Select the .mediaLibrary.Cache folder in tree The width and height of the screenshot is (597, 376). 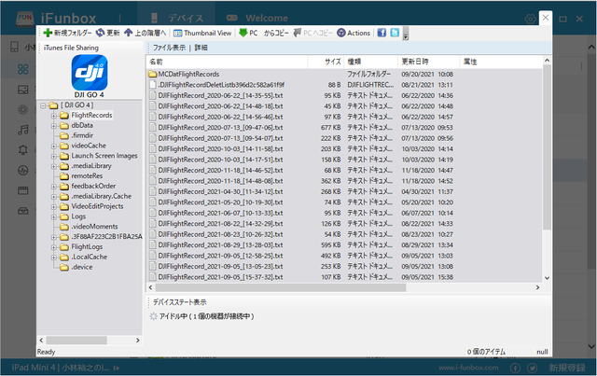[102, 196]
